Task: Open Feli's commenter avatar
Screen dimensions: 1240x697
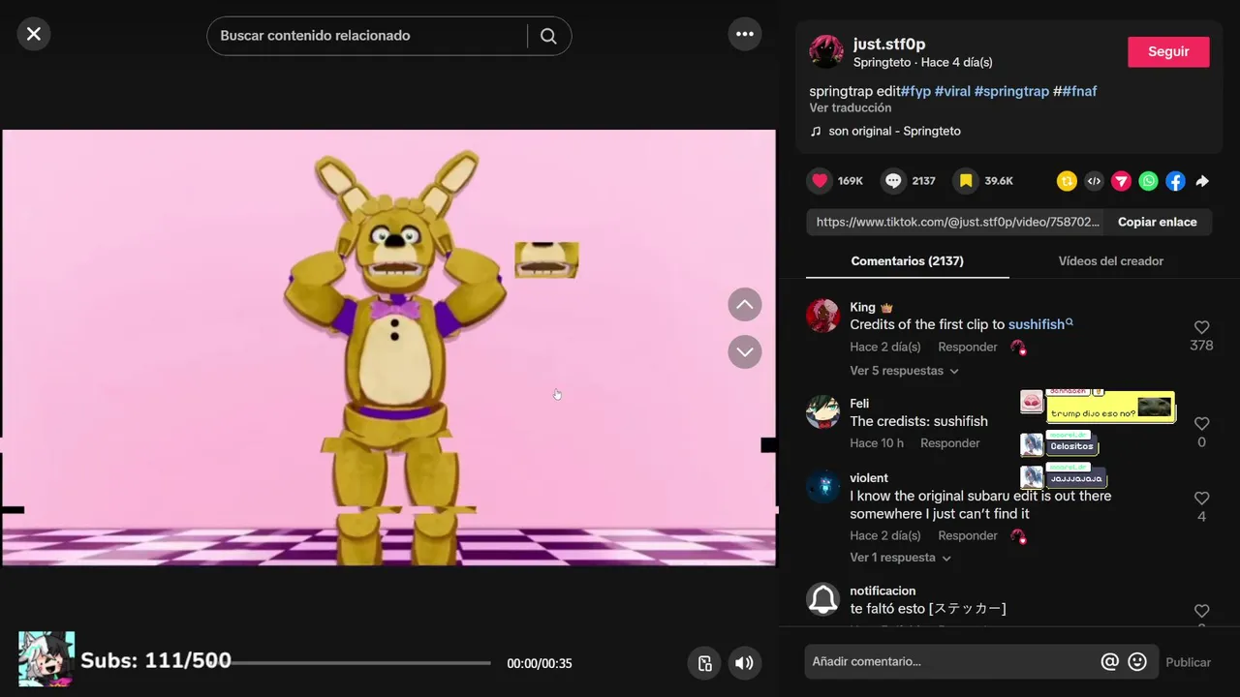Action: (x=823, y=411)
